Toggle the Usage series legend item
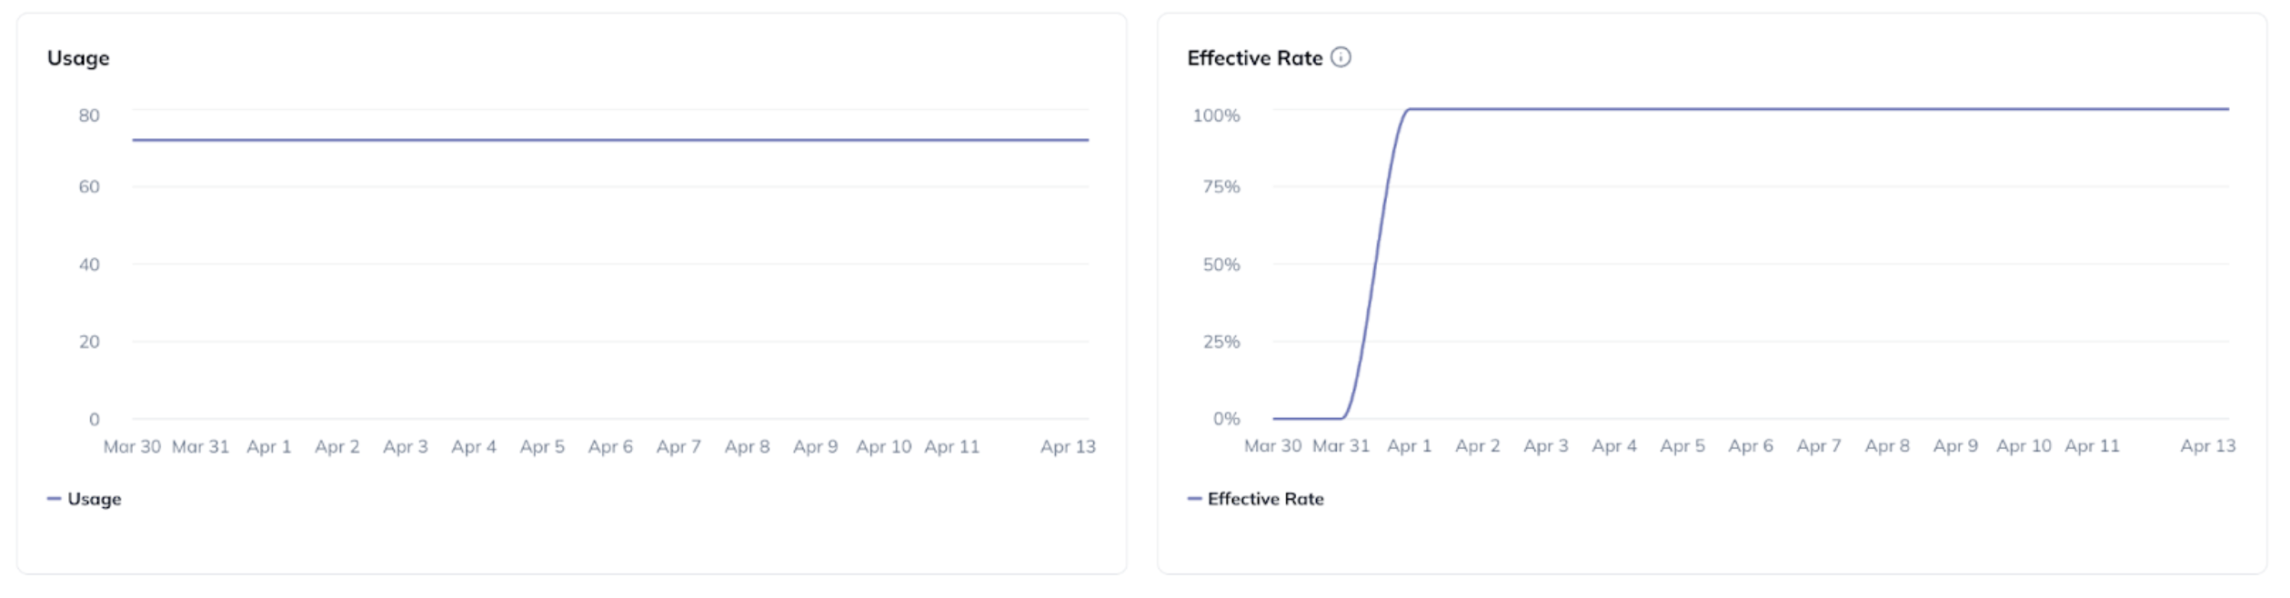The width and height of the screenshot is (2290, 598). [94, 499]
